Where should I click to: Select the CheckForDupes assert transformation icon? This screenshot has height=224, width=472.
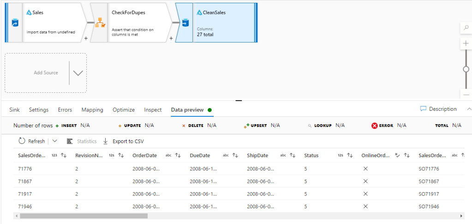click(x=100, y=23)
